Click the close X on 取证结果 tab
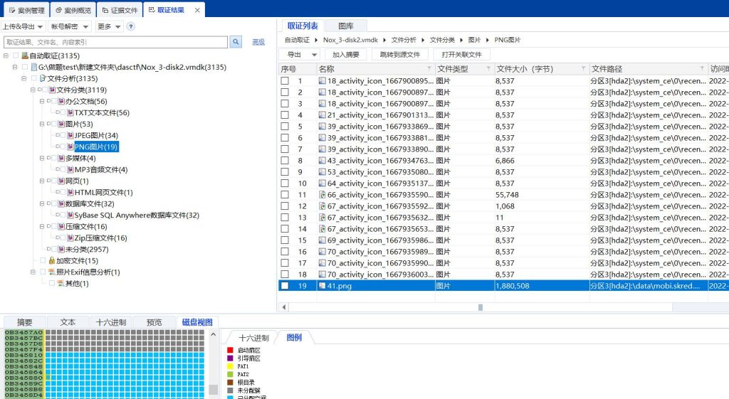 pos(197,11)
